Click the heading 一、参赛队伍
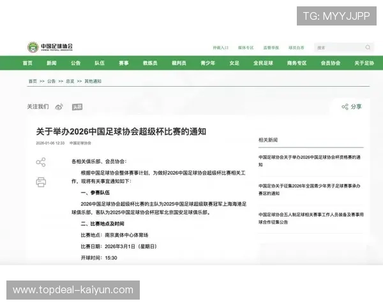383x306 pixels. point(95,193)
